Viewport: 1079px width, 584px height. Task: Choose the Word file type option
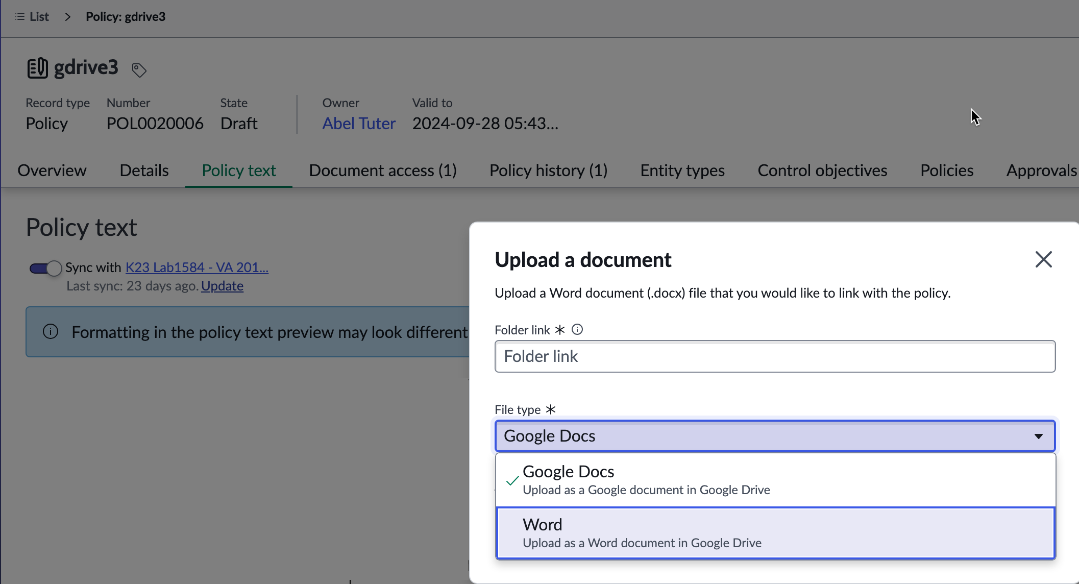[x=775, y=533]
